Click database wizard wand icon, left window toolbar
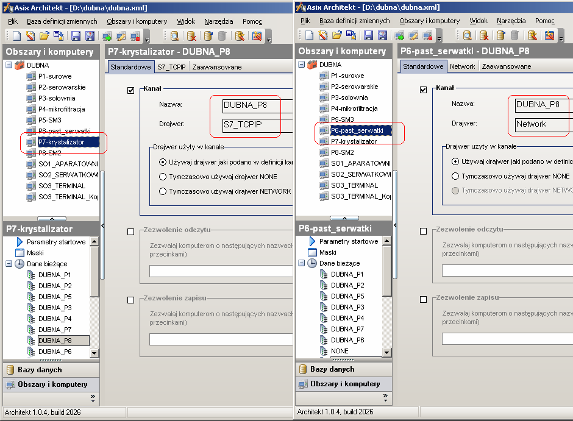 click(240, 36)
